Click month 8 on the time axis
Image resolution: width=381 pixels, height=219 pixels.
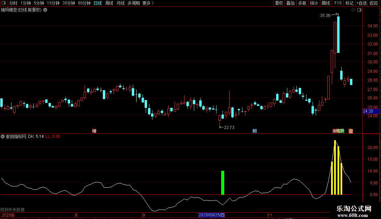coord(76,215)
